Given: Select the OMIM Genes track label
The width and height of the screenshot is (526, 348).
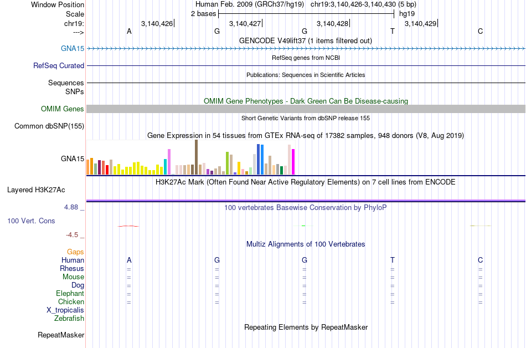Looking at the screenshot, I should pyautogui.click(x=63, y=109).
